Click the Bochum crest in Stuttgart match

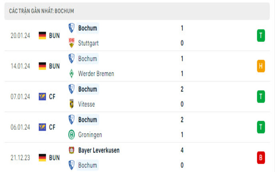71,28
